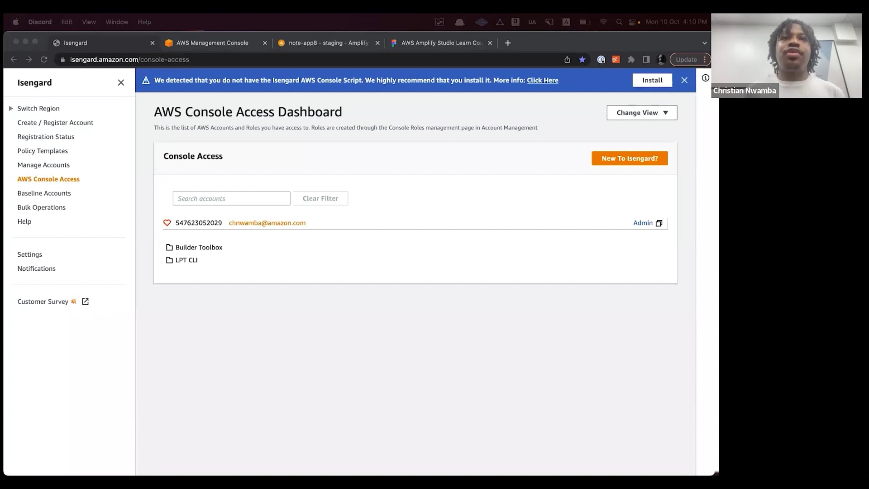Open the Admin role link

click(x=643, y=223)
